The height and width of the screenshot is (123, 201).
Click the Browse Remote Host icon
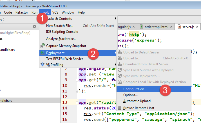(x=120, y=108)
